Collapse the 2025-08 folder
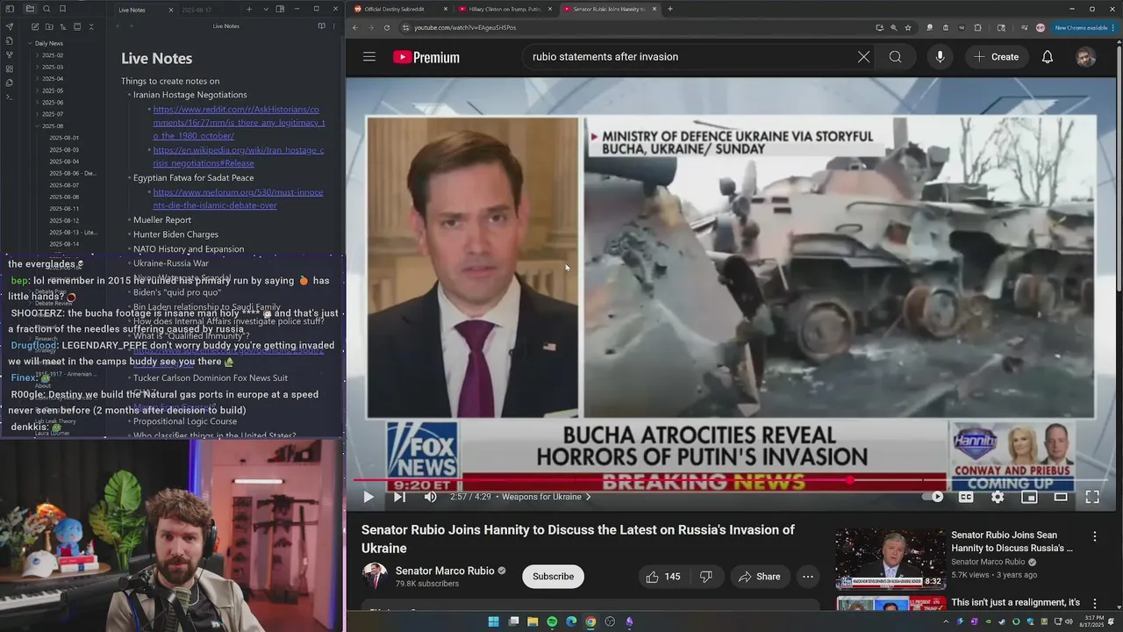Screen dimensions: 1123x632 (x=53, y=126)
